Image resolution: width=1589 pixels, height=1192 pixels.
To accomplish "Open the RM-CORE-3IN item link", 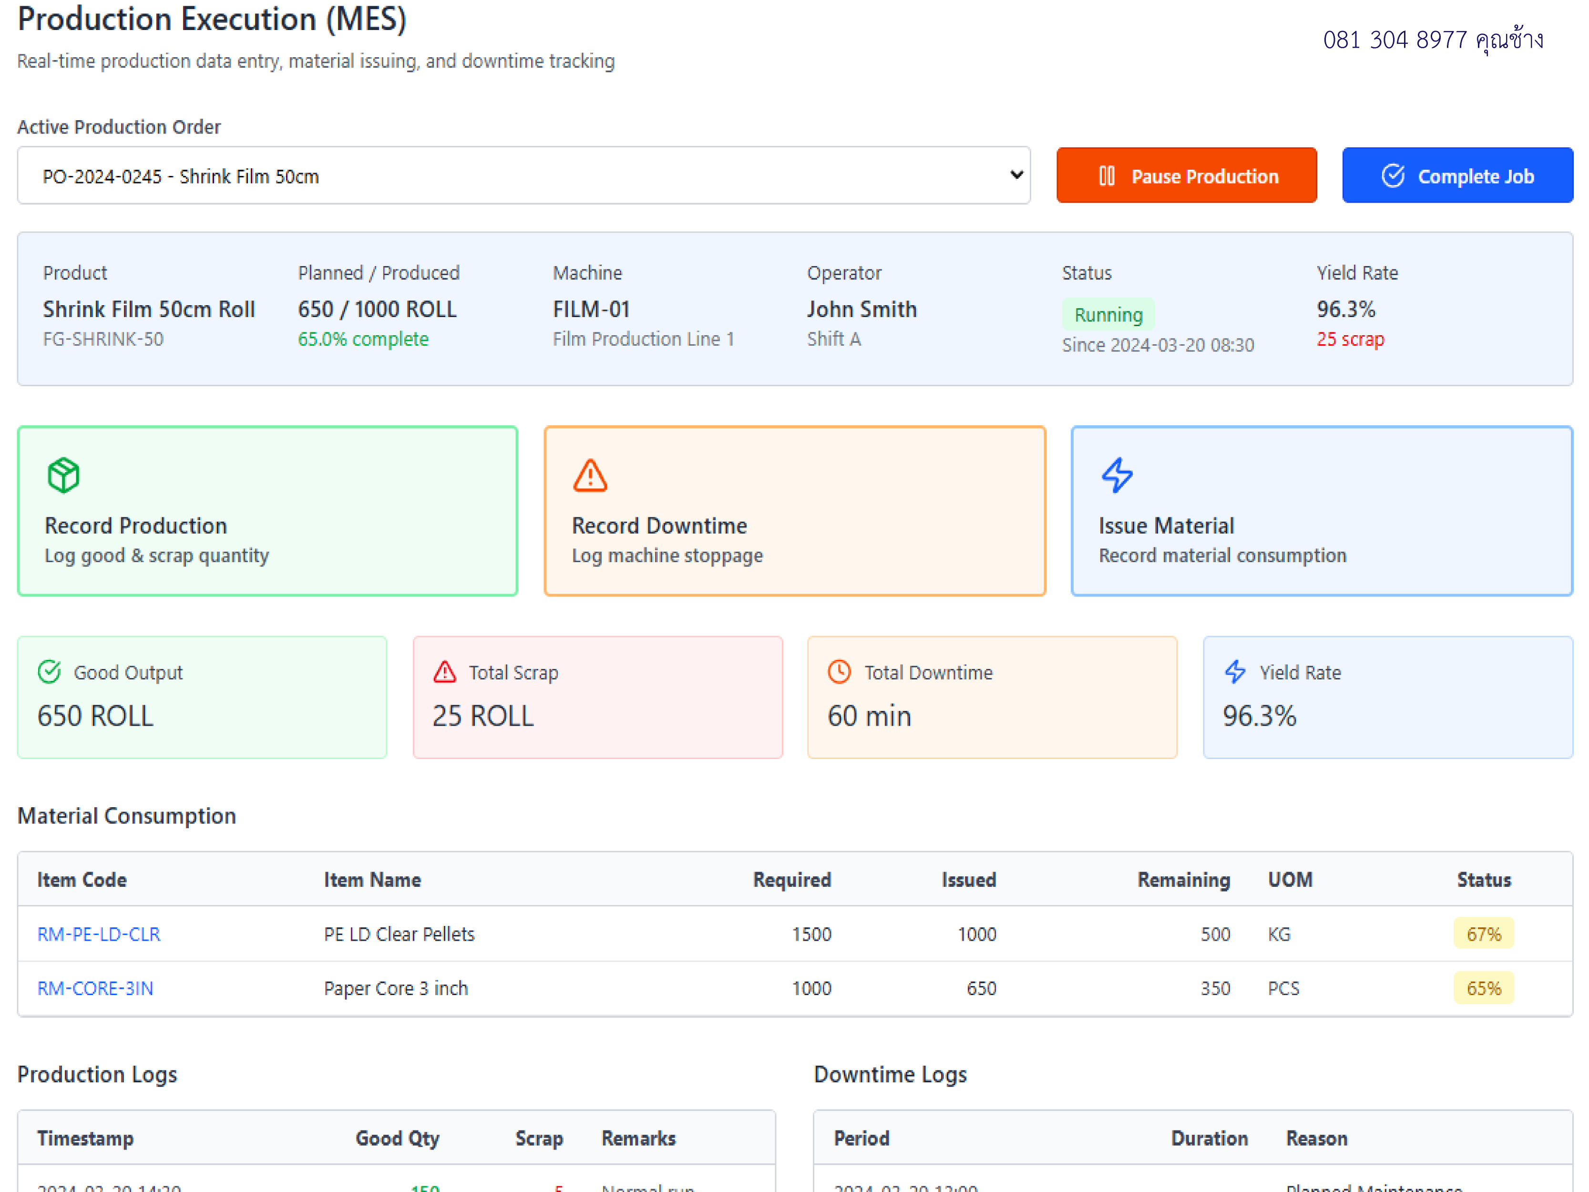I will tap(95, 989).
